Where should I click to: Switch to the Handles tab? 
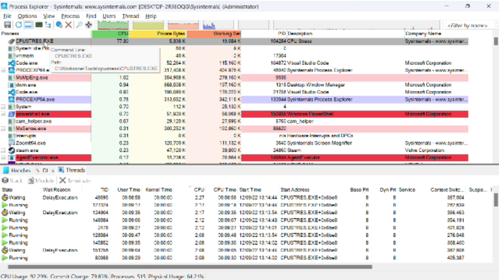pyautogui.click(x=17, y=170)
